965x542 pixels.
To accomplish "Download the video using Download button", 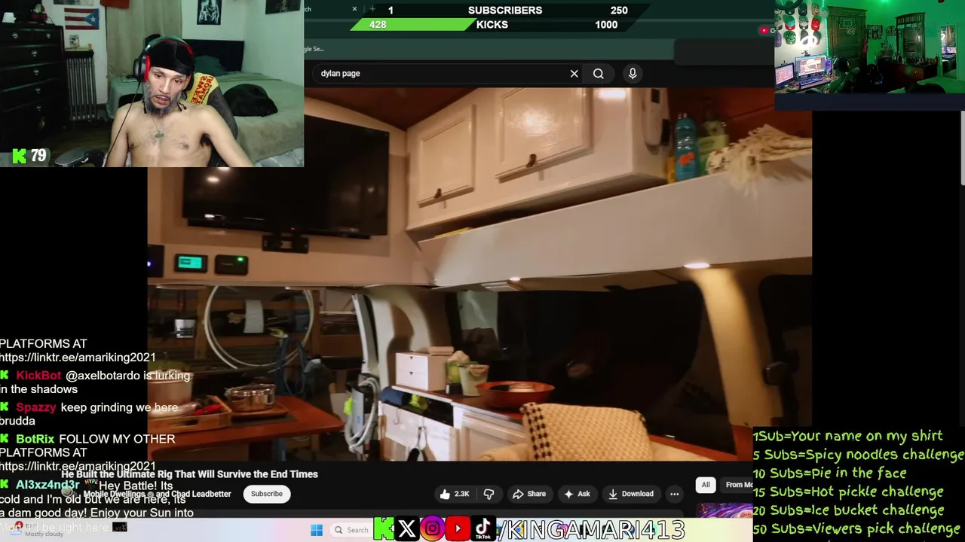I will click(631, 494).
